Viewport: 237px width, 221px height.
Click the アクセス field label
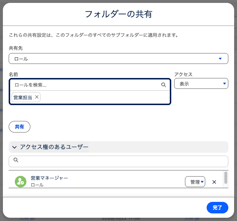click(183, 74)
